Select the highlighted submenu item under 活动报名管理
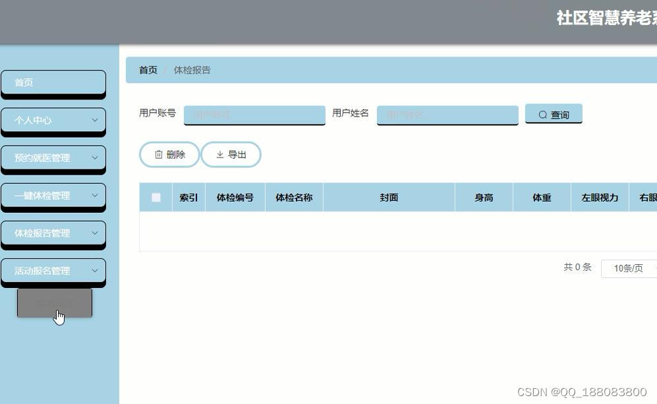Image resolution: width=657 pixels, height=404 pixels. [55, 303]
